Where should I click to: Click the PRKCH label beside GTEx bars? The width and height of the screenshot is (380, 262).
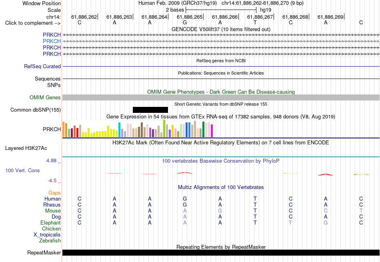tap(52, 129)
